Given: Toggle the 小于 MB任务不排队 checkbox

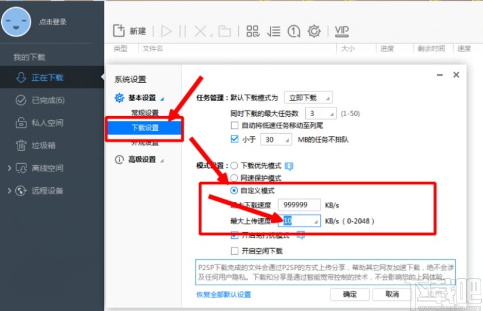Looking at the screenshot, I should [x=234, y=139].
